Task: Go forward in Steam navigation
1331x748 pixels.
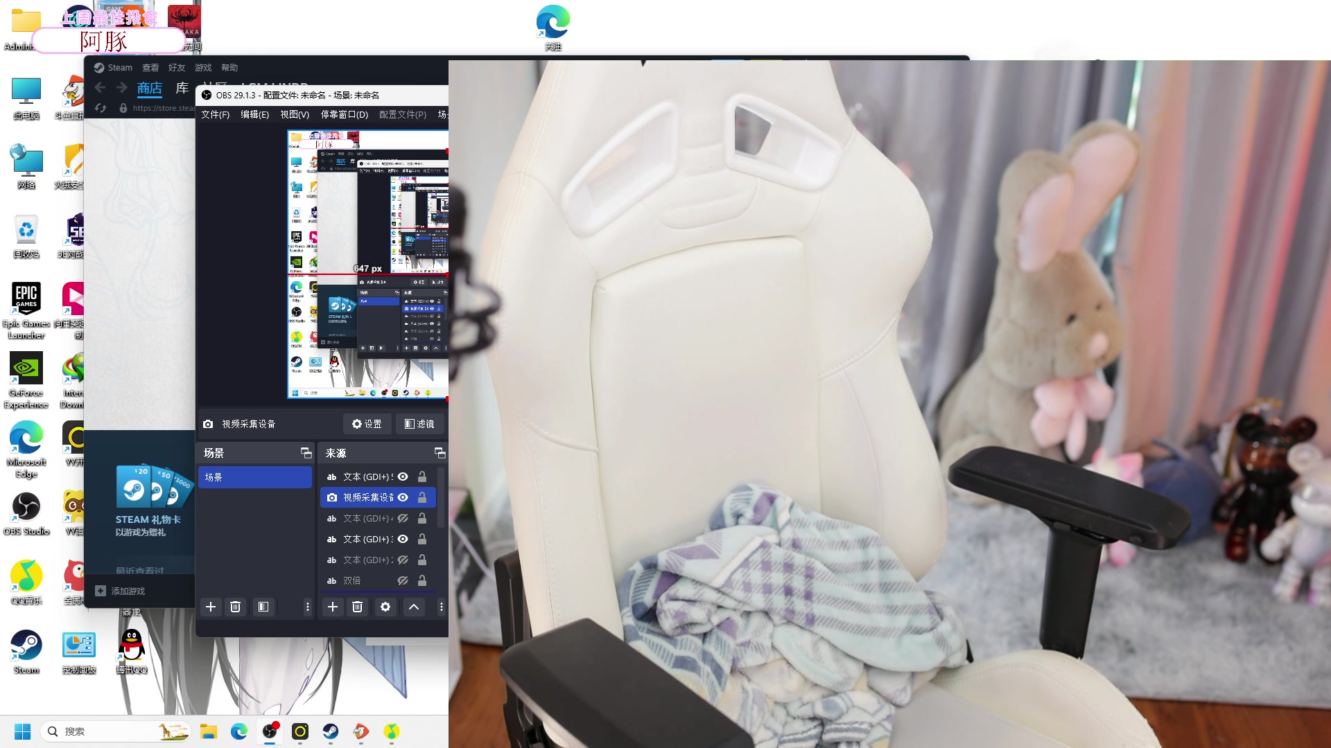Action: point(122,87)
